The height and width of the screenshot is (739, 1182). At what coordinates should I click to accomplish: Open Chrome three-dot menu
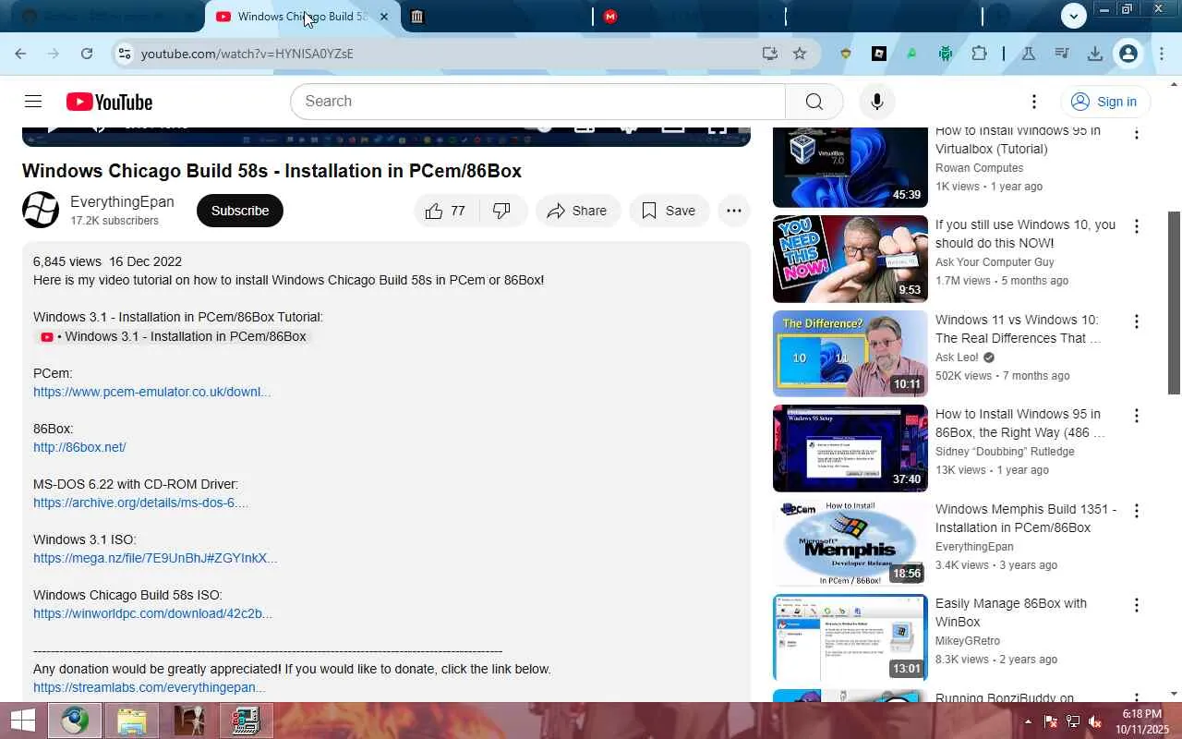pyautogui.click(x=1161, y=54)
